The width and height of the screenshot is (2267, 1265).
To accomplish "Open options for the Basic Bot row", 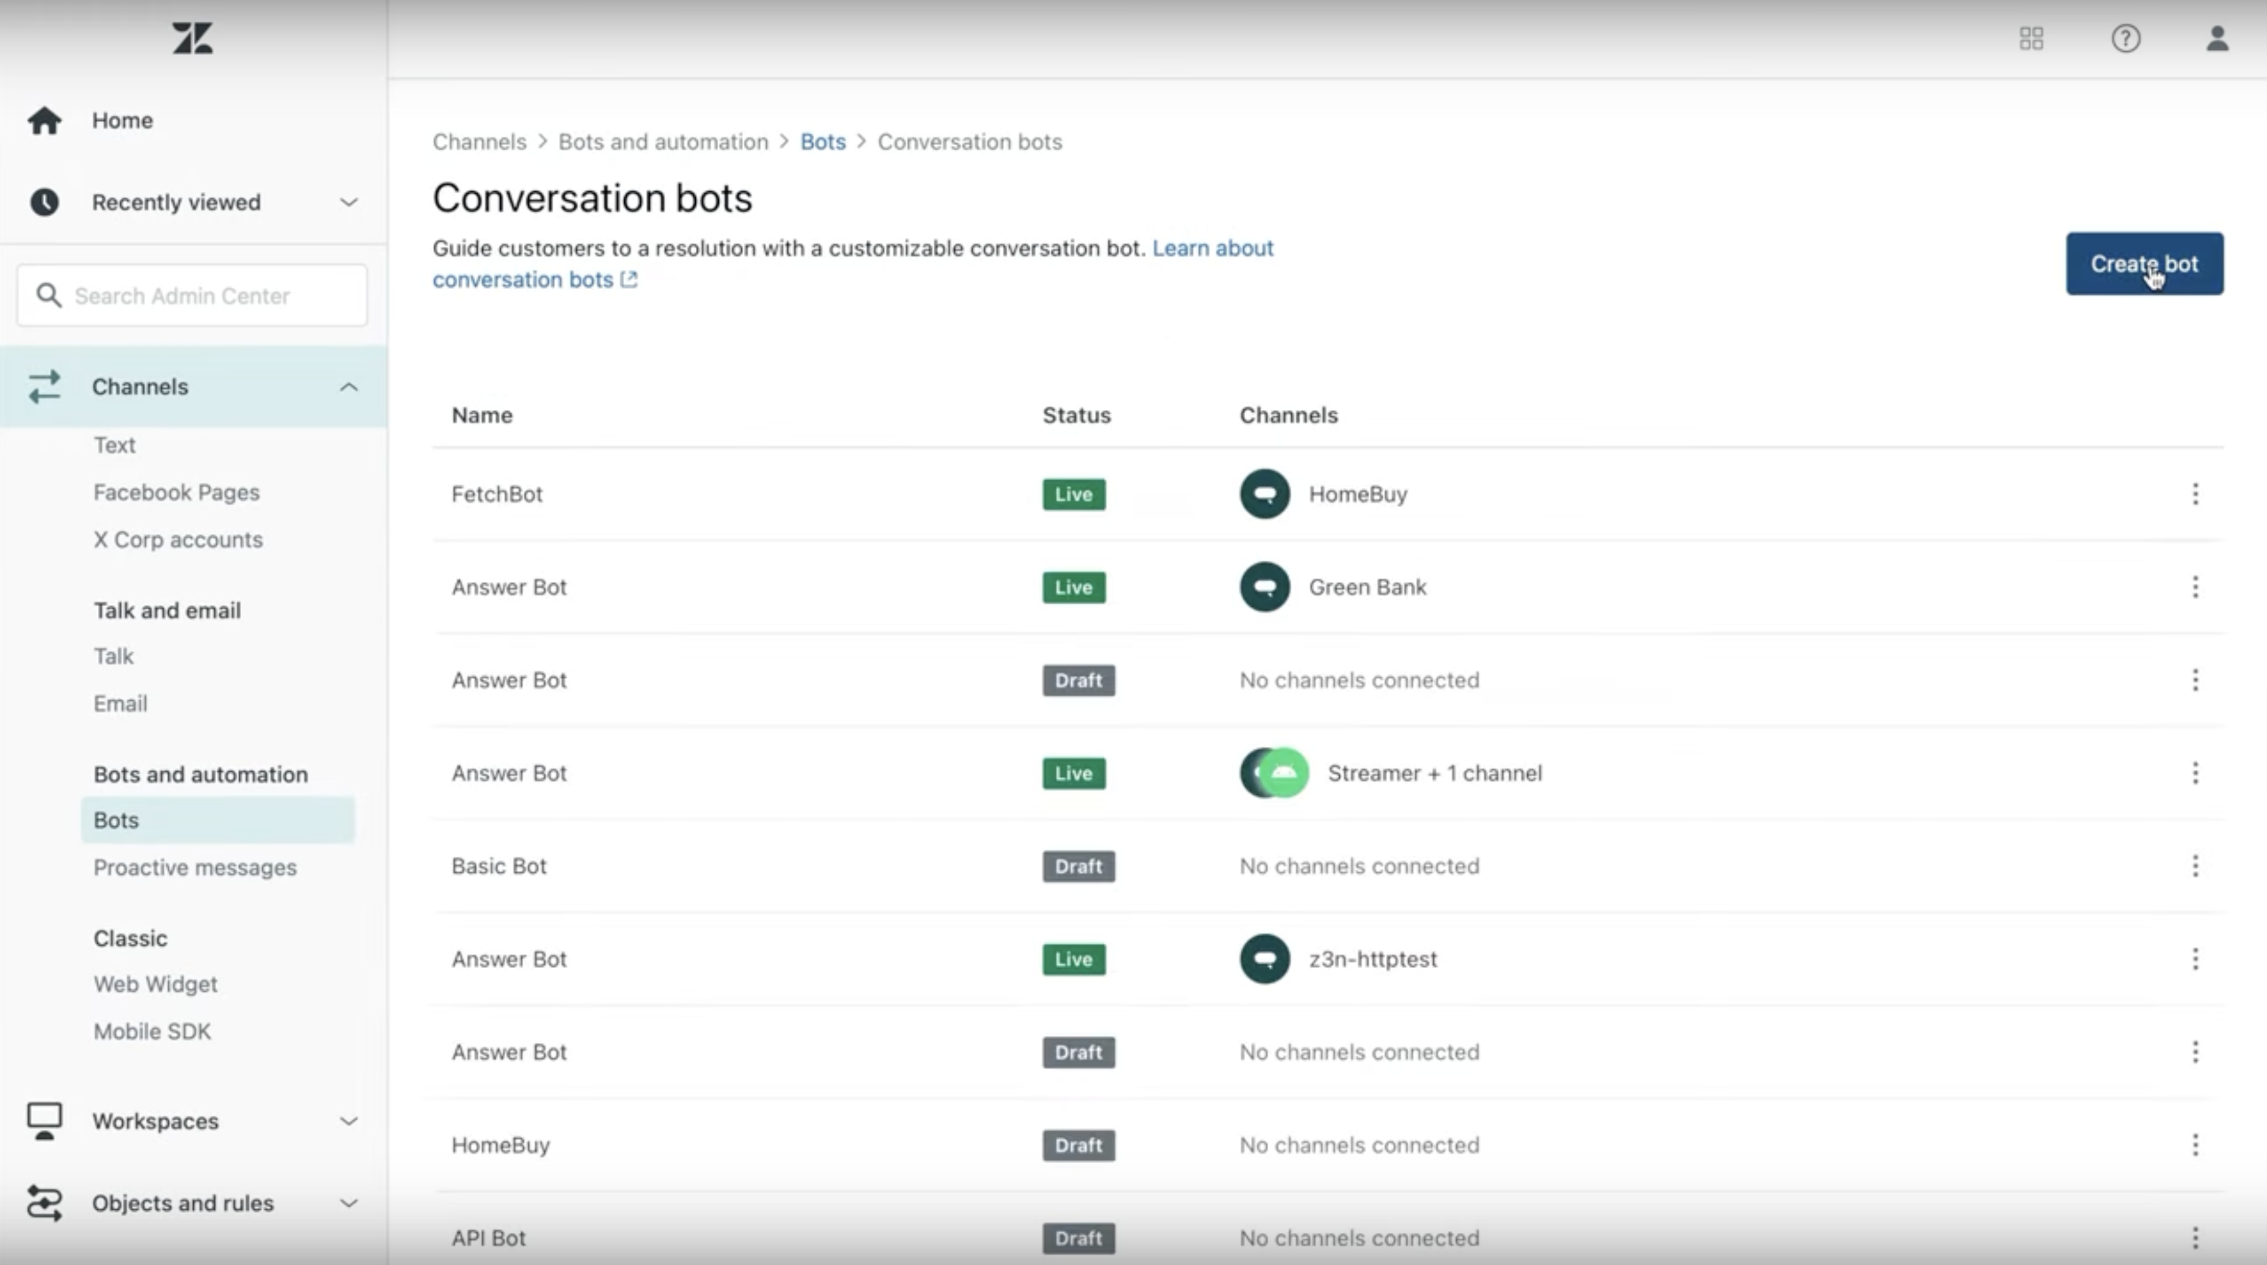I will click(x=2195, y=866).
